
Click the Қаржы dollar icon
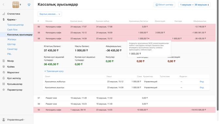(4, 19)
